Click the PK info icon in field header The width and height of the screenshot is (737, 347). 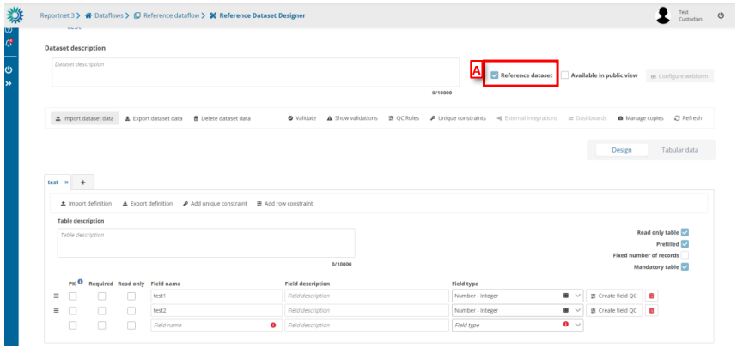coord(81,282)
